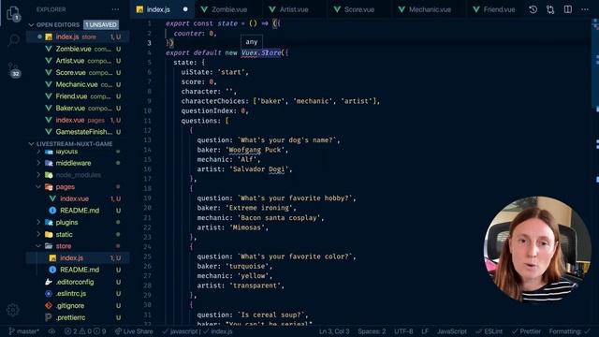Image resolution: width=599 pixels, height=337 pixels.
Task: Open Source Control view with 32 badge
Action: tap(13, 69)
